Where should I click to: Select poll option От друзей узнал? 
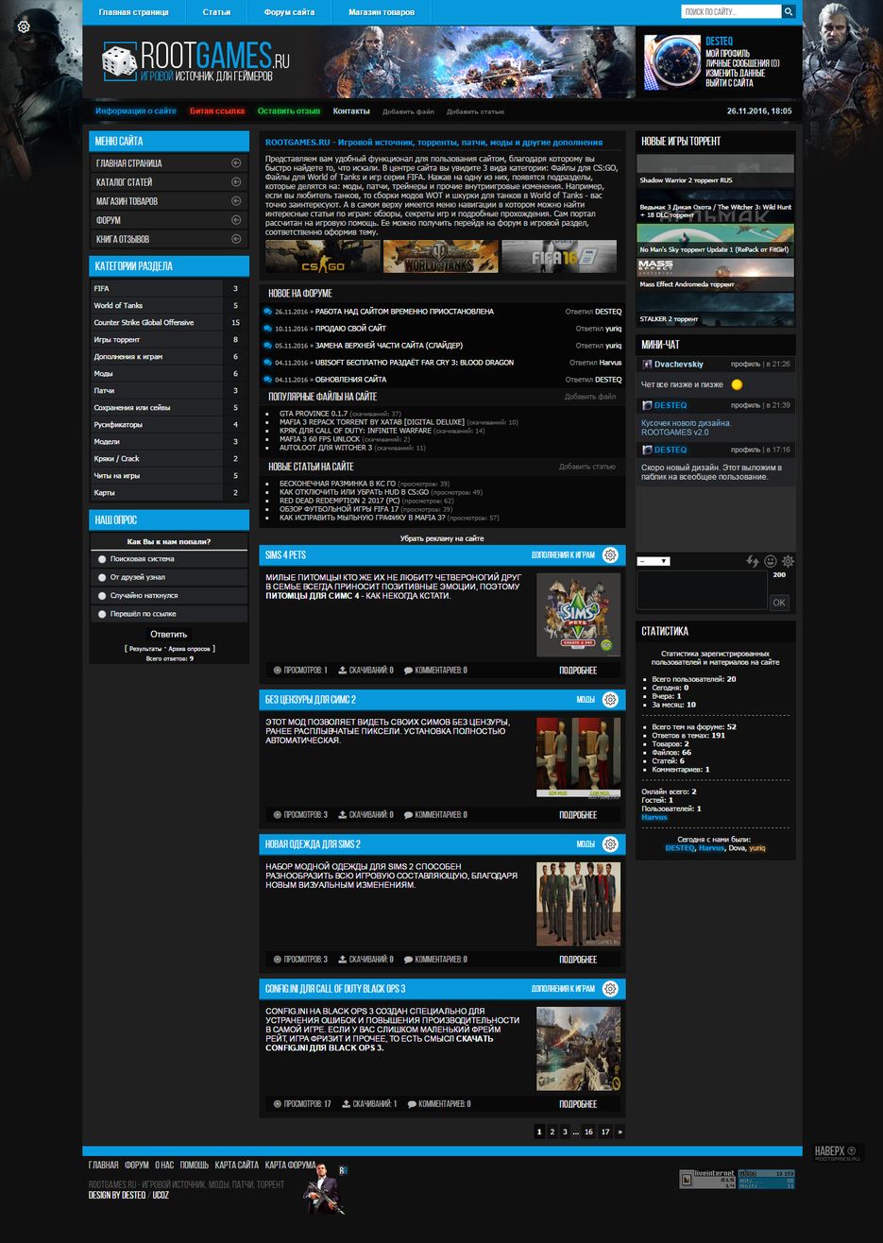102,577
